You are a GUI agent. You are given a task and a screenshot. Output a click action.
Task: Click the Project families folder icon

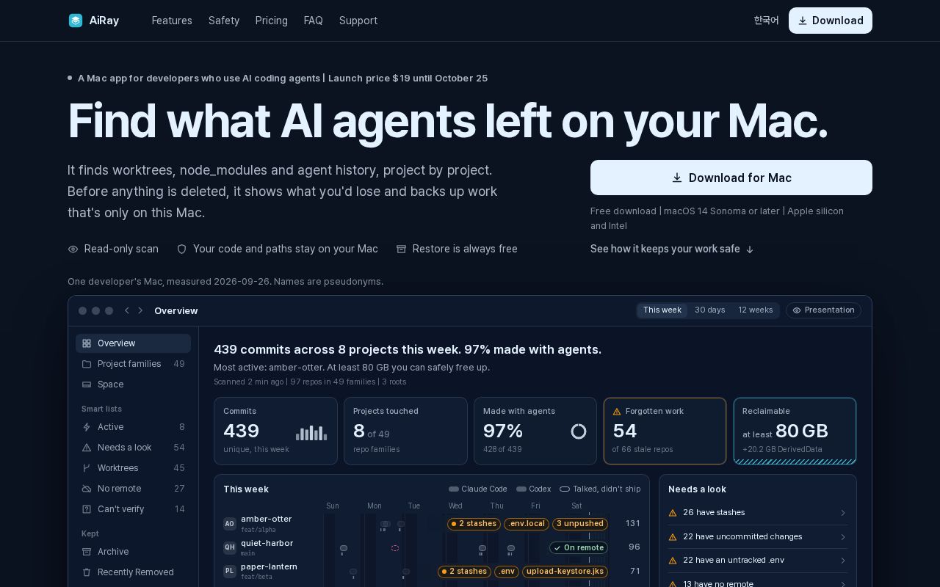click(x=87, y=364)
